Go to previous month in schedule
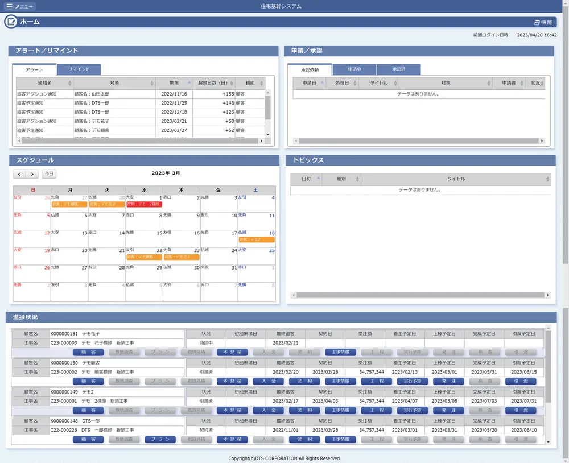This screenshot has height=463, width=569. (x=19, y=174)
